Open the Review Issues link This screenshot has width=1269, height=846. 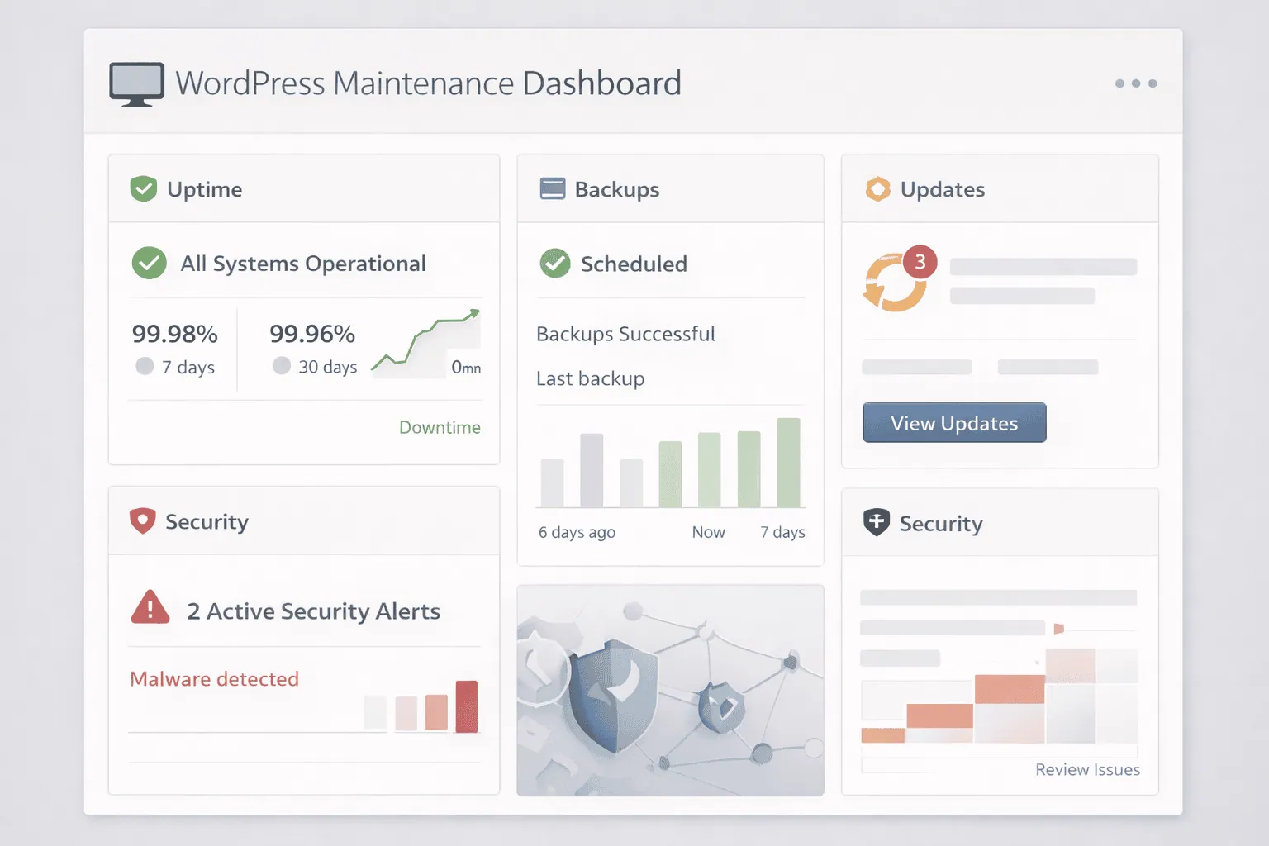pyautogui.click(x=1087, y=769)
